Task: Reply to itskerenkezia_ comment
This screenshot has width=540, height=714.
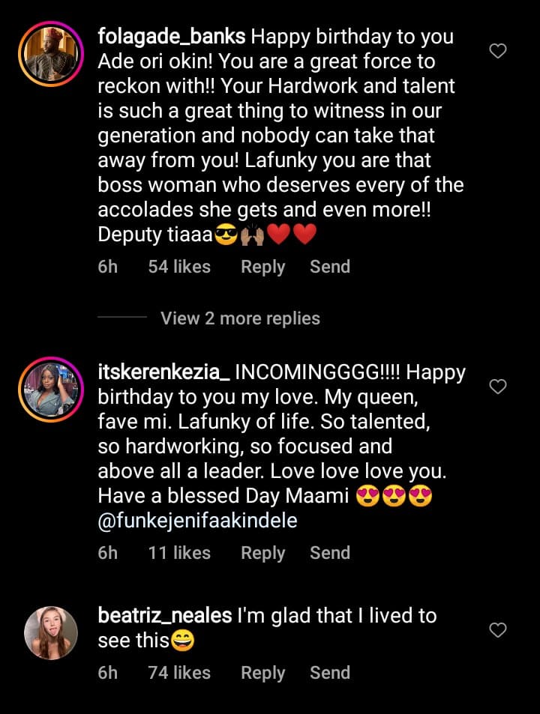Action: (x=262, y=553)
